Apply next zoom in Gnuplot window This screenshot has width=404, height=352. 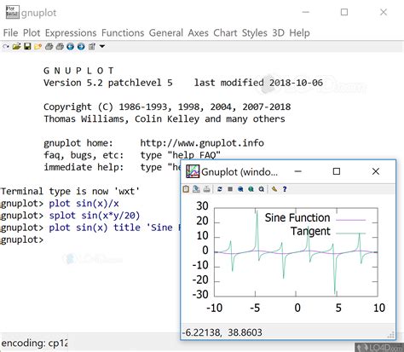point(251,189)
